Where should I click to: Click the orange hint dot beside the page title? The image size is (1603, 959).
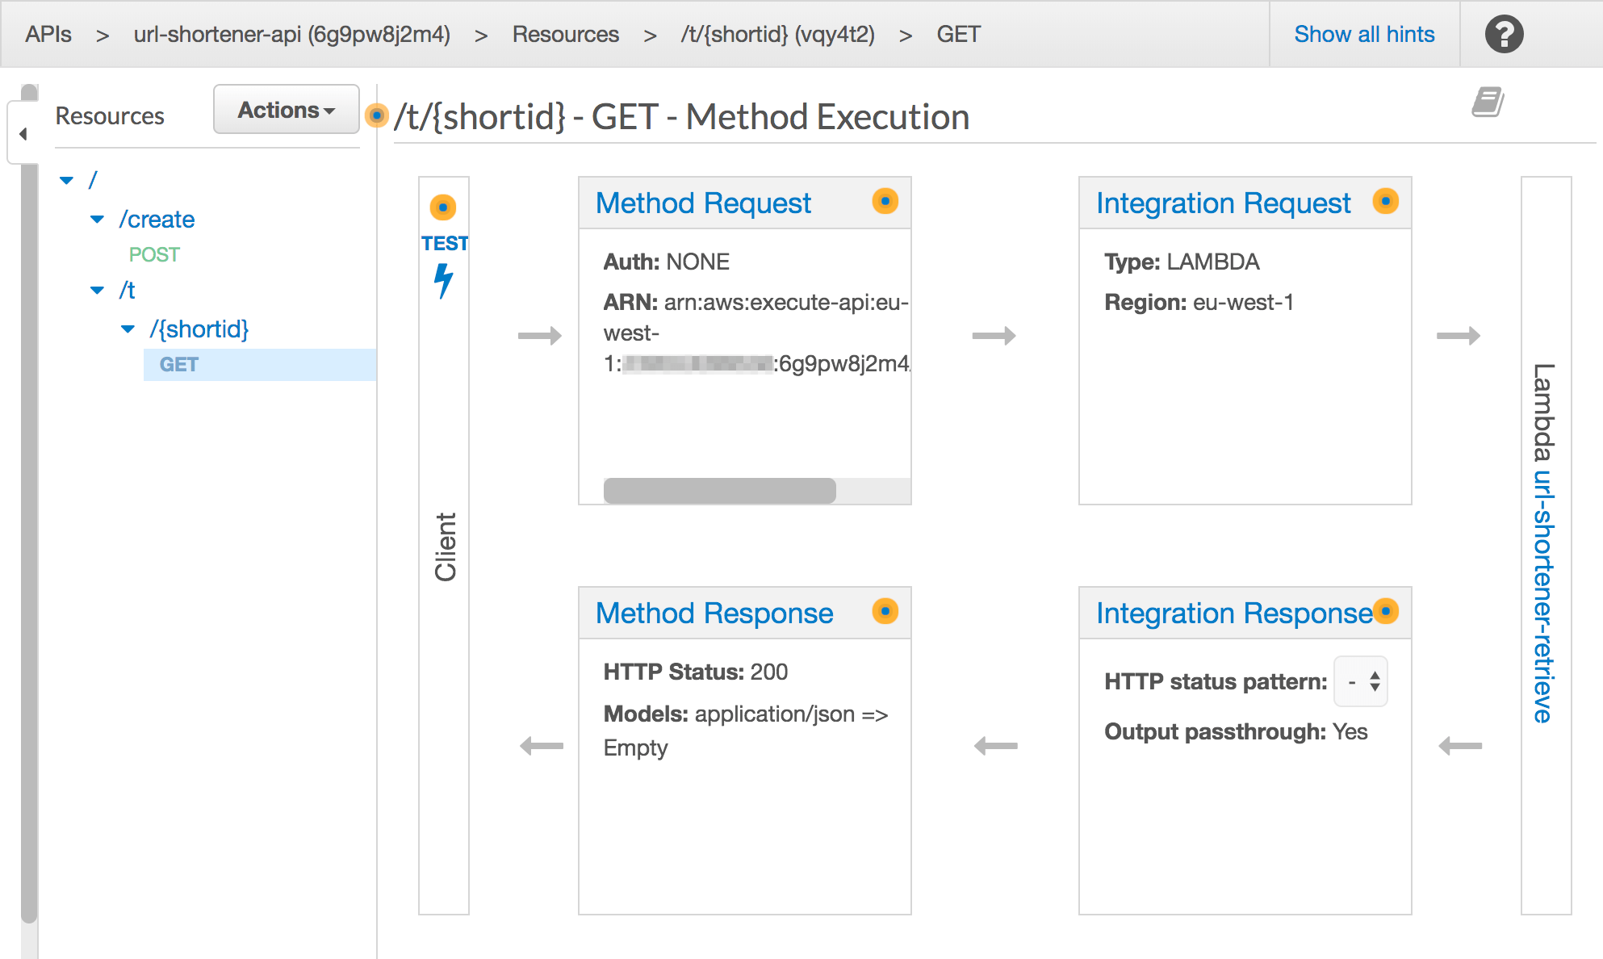[376, 115]
